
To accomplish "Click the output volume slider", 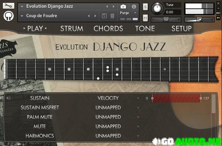I will coord(199,20).
